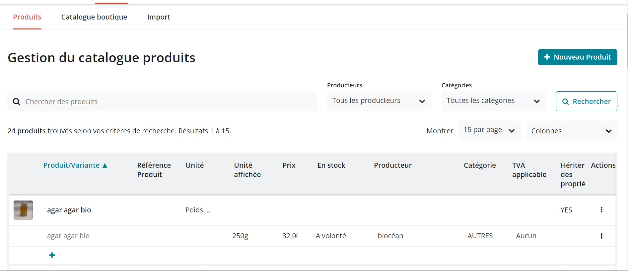This screenshot has height=271, width=628.
Task: Click the A volonté stock cell
Action: 331,236
